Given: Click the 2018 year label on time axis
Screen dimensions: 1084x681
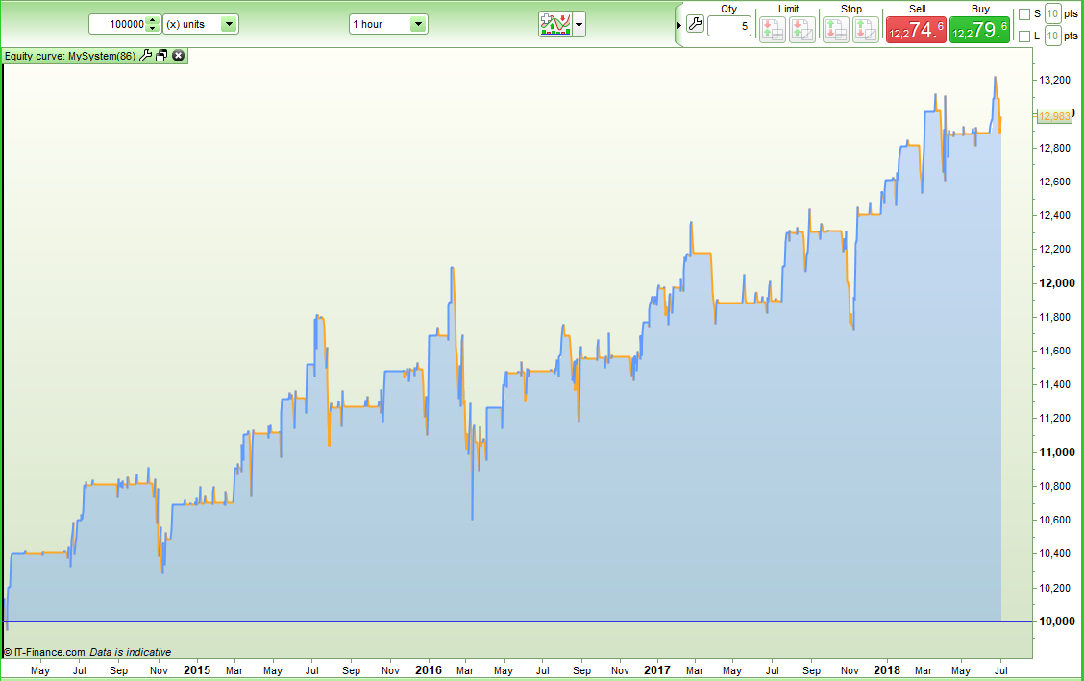Looking at the screenshot, I should point(887,669).
